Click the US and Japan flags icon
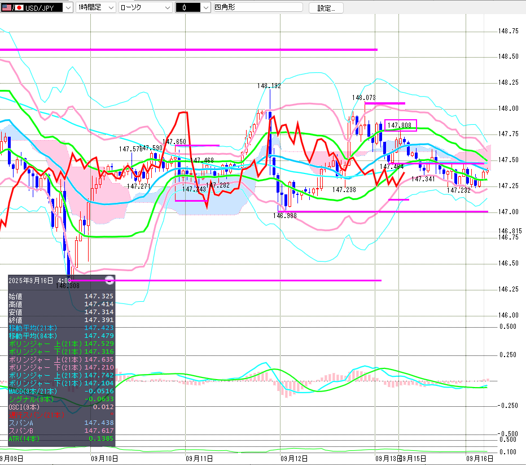 pyautogui.click(x=13, y=8)
